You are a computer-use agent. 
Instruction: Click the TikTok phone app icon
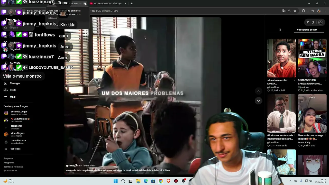[x=313, y=22]
